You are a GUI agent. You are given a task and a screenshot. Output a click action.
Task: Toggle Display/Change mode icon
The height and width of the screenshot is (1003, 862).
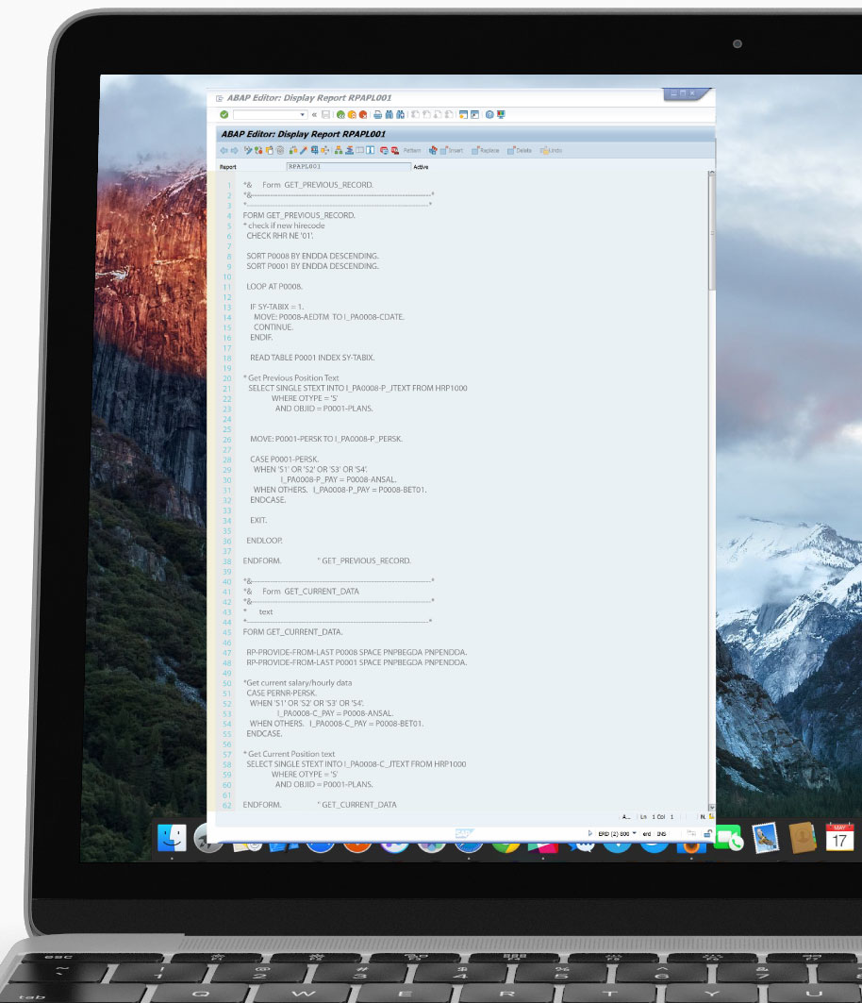click(x=248, y=150)
